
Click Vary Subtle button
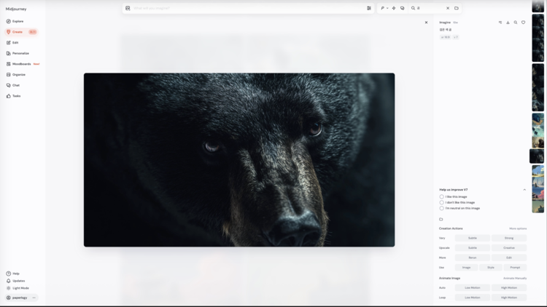point(473,238)
